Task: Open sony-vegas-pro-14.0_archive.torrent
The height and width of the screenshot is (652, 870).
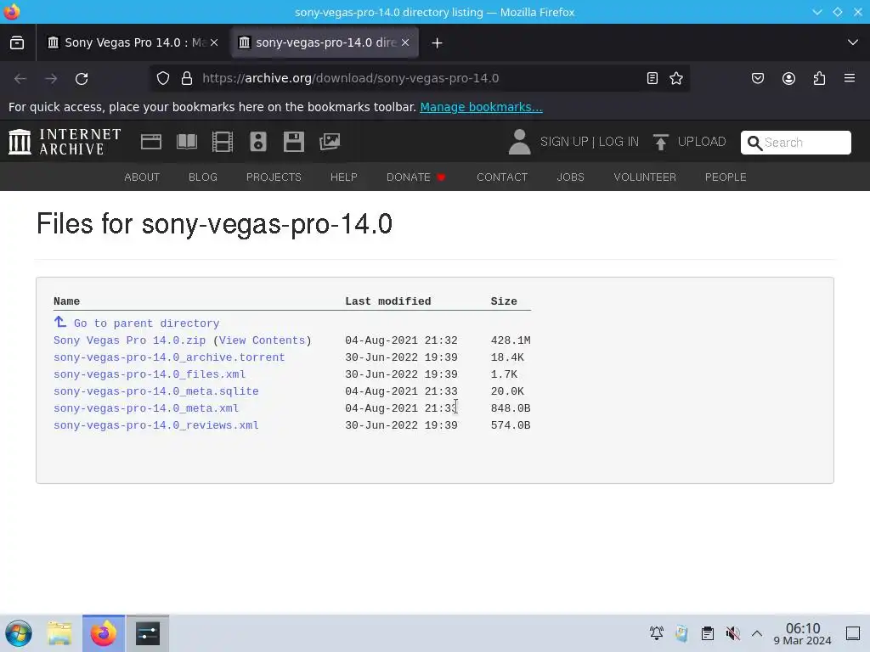Action: click(x=169, y=357)
